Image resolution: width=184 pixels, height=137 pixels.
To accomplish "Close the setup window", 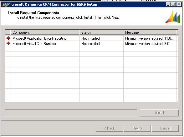I will [x=179, y=4].
